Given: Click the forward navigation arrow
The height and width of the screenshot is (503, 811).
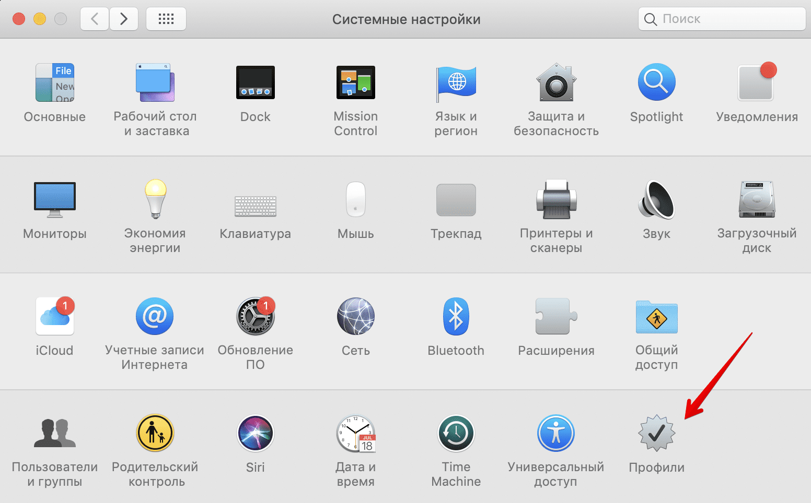Looking at the screenshot, I should [124, 19].
